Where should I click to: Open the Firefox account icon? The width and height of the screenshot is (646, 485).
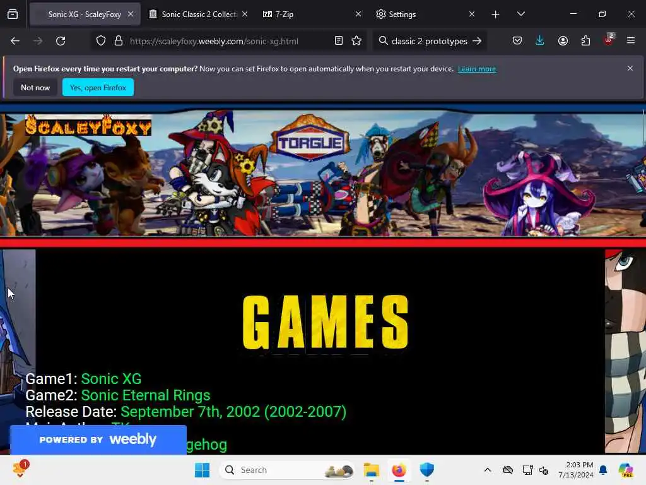(x=563, y=41)
